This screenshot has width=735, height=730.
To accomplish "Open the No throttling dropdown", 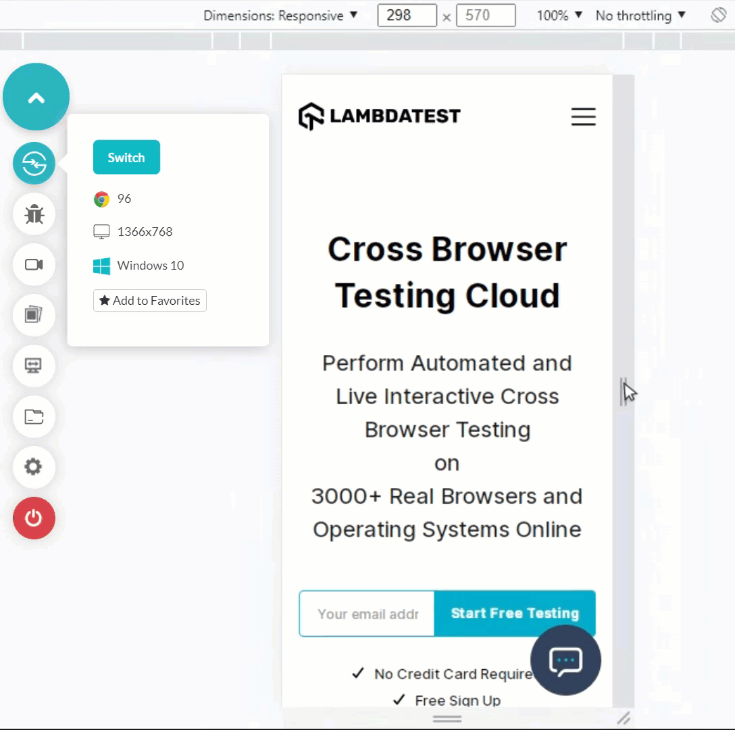I will click(638, 15).
